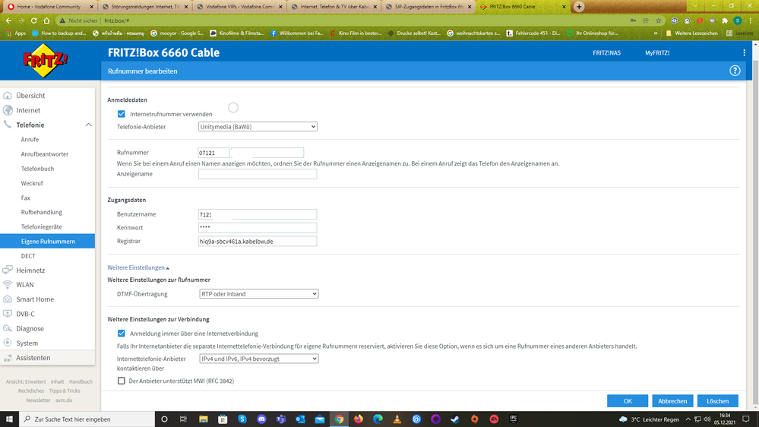Open Internet menu in sidebar
Viewport: 759px width, 427px height.
tap(28, 110)
